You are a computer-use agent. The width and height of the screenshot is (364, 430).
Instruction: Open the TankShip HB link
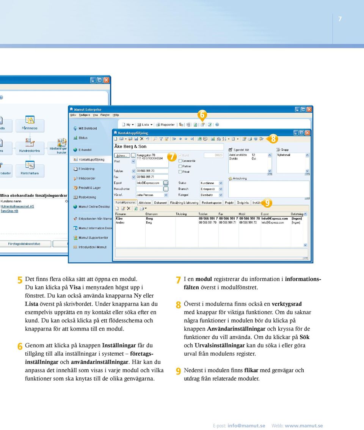[x=9, y=211]
